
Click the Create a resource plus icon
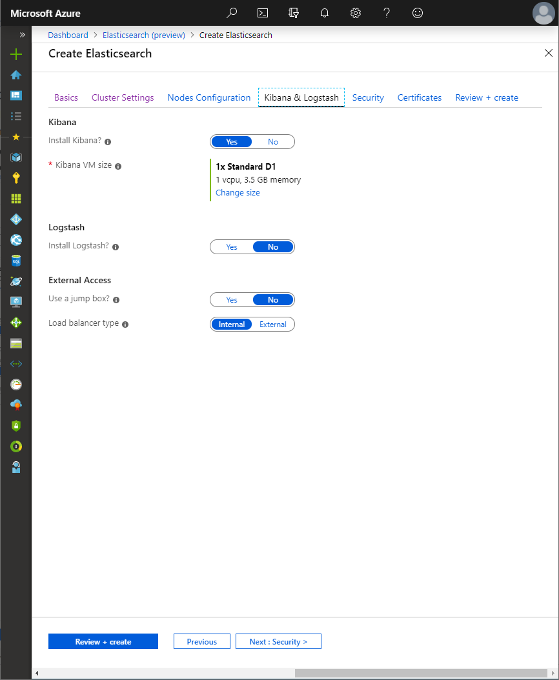click(x=15, y=54)
